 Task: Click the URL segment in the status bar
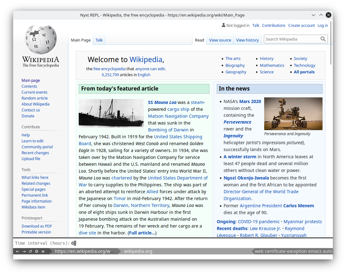tap(84, 251)
